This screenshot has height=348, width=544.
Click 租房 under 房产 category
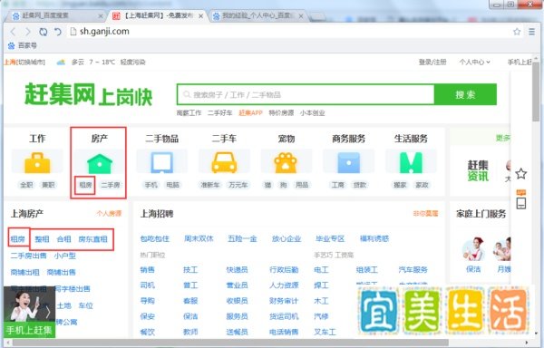tap(85, 185)
